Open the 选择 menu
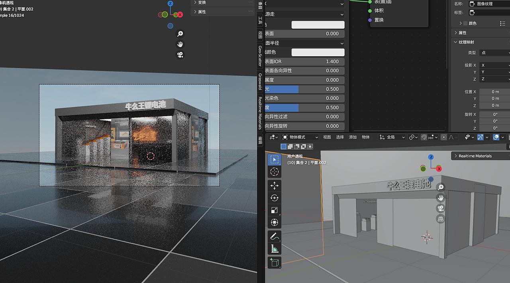 [340, 137]
